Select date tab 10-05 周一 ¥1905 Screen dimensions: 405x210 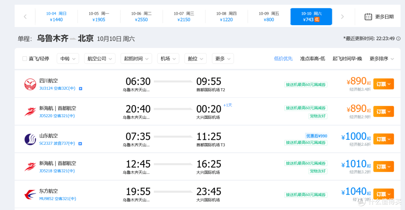[x=99, y=17]
